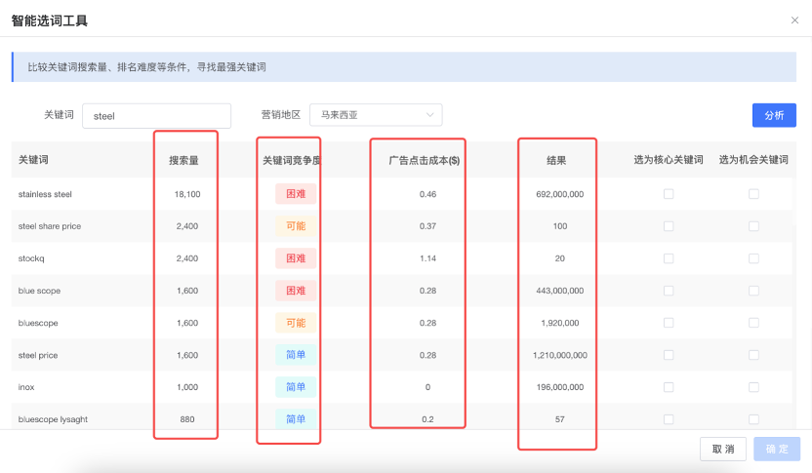Viewport: 812px width, 473px height.
Task: Click the result count 1,210,000,000
Action: (x=560, y=355)
